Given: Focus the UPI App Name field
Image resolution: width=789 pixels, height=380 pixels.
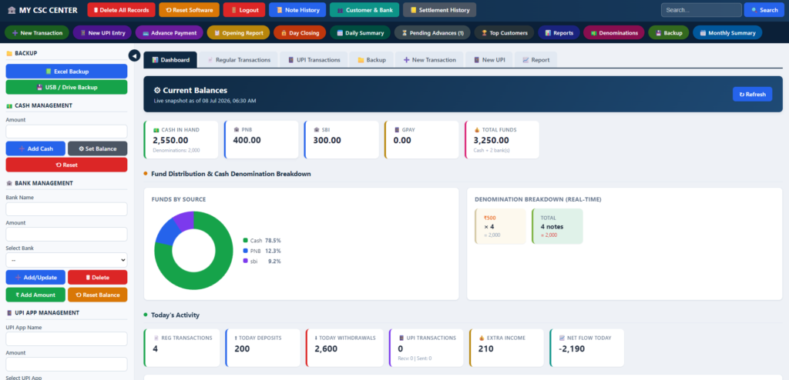Looking at the screenshot, I should [x=66, y=338].
